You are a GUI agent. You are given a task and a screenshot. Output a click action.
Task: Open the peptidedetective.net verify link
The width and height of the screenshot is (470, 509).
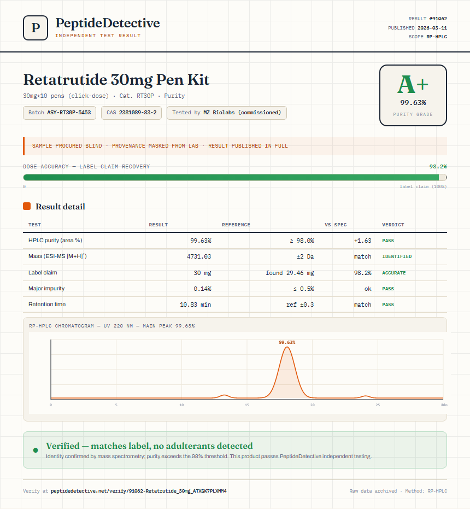point(139,491)
